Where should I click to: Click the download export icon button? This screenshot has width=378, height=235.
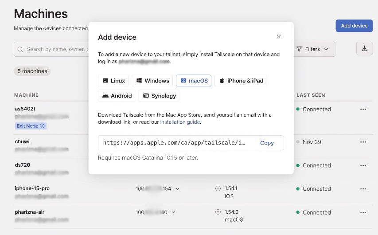pos(365,48)
